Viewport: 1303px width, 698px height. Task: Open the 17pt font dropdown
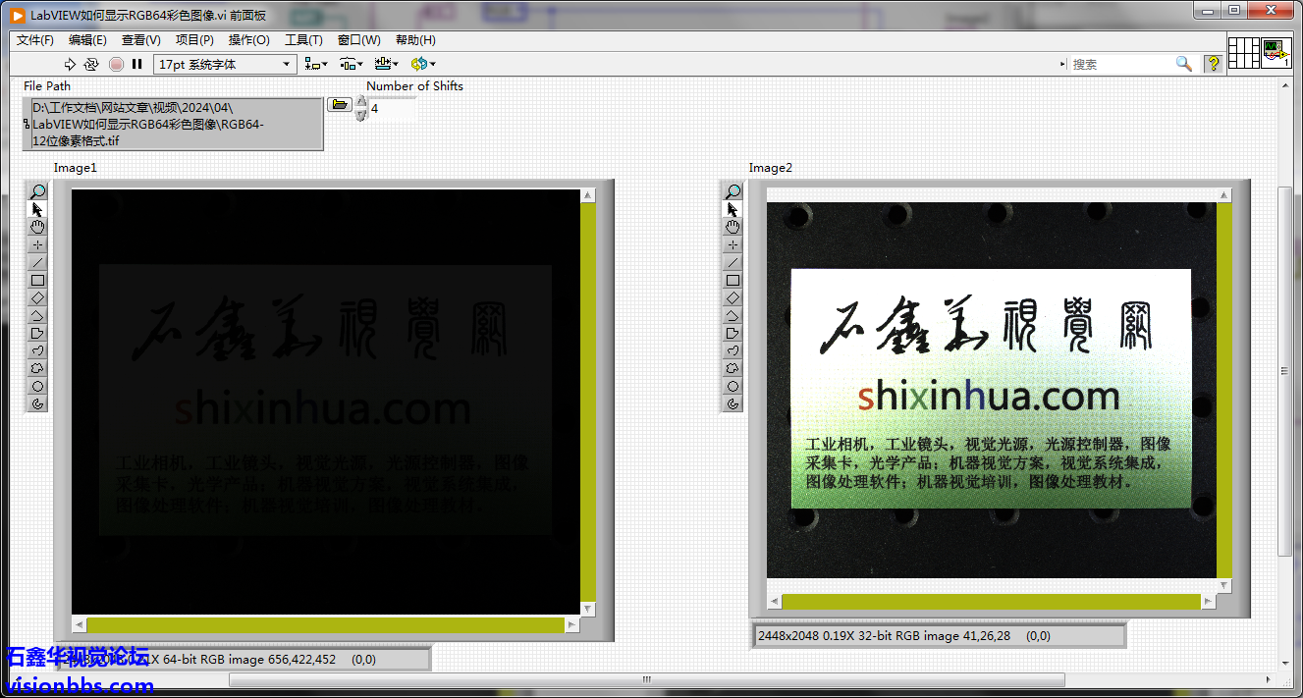225,64
